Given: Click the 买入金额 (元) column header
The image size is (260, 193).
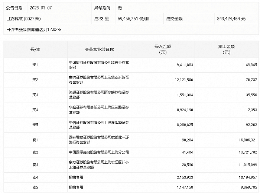Looking at the screenshot, I should point(163,49).
